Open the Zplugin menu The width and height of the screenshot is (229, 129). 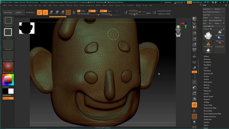(x=138, y=5)
